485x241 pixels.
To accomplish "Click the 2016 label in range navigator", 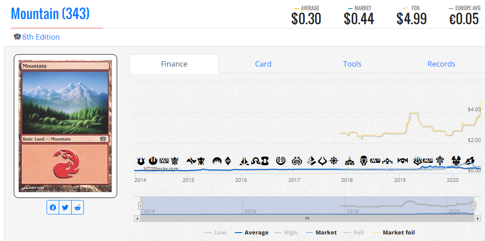I will (250, 211).
